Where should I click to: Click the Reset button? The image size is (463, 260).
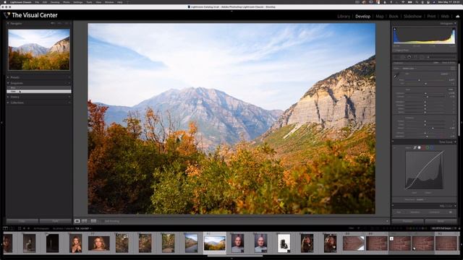[x=441, y=221]
